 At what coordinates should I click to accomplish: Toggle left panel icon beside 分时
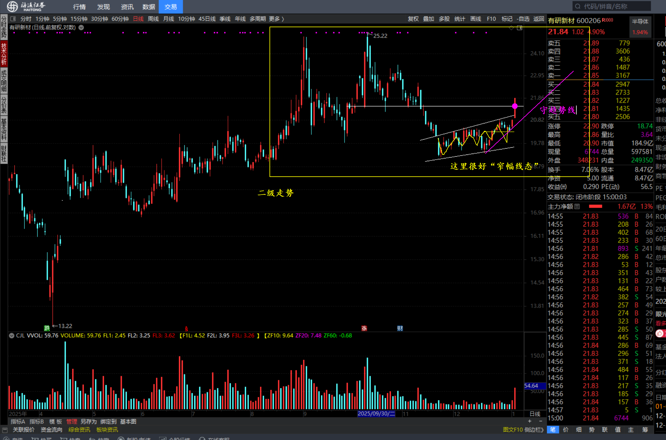[x=13, y=19]
